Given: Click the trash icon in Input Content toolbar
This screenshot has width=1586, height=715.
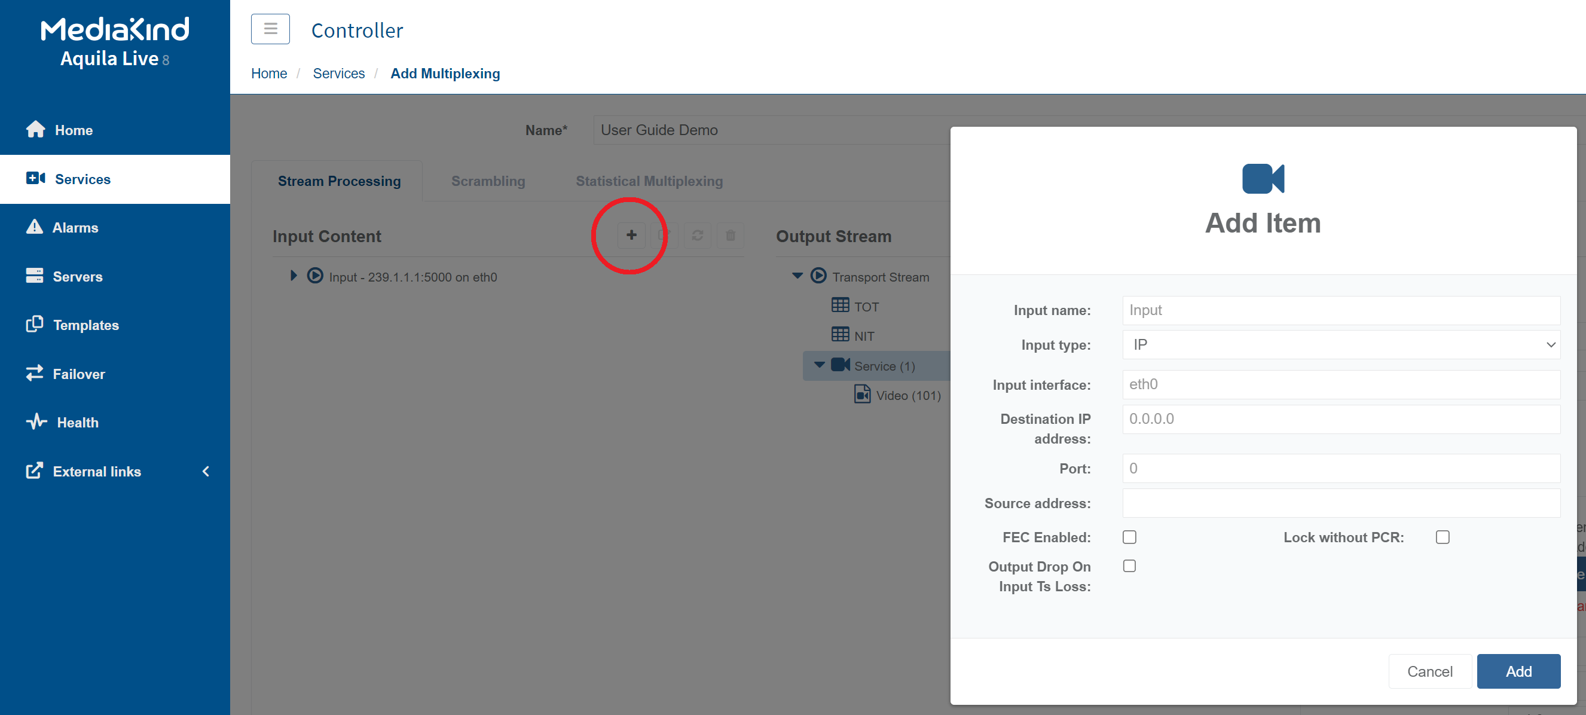Looking at the screenshot, I should tap(730, 236).
